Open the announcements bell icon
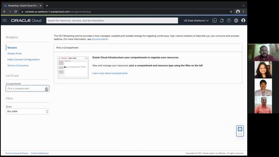This screenshot has height=157, width=279. coord(222,20)
